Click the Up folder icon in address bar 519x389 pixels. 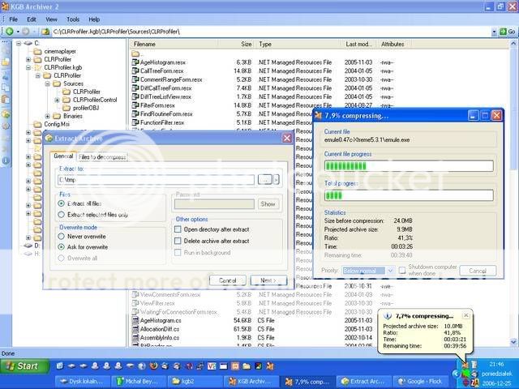45,32
